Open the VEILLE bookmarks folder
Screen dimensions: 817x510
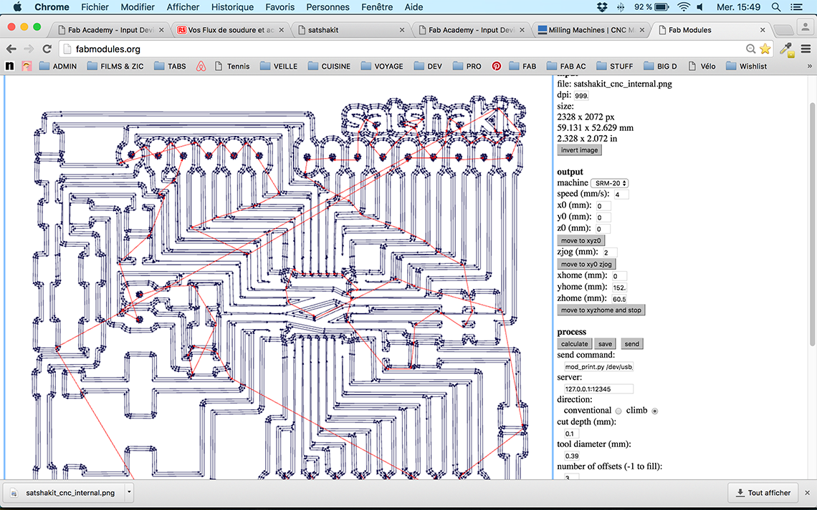click(279, 66)
